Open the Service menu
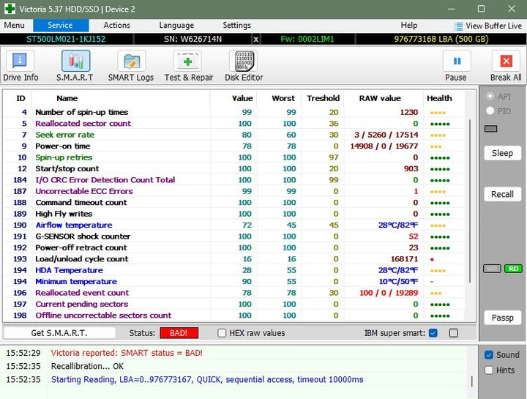Image resolution: width=527 pixels, height=399 pixels. [60, 25]
